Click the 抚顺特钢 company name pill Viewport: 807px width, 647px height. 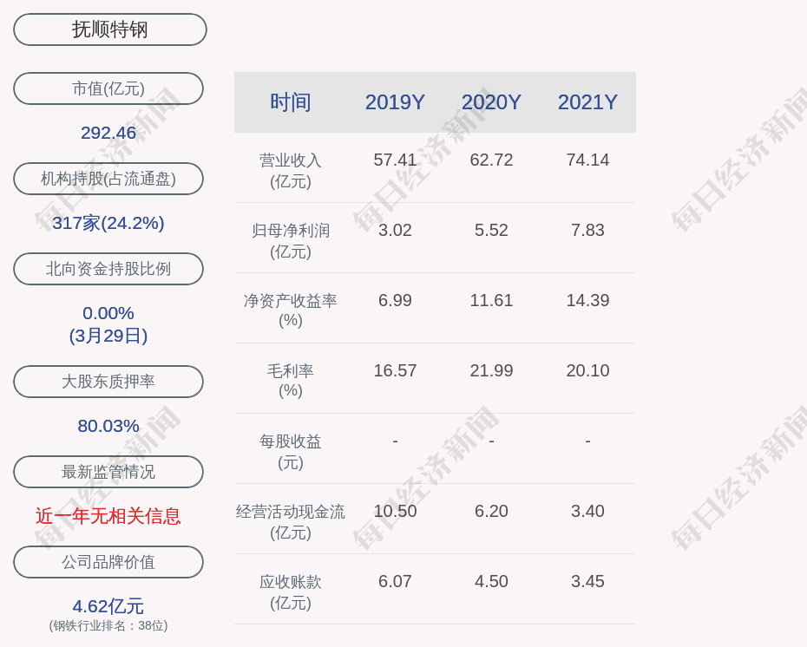click(x=110, y=29)
